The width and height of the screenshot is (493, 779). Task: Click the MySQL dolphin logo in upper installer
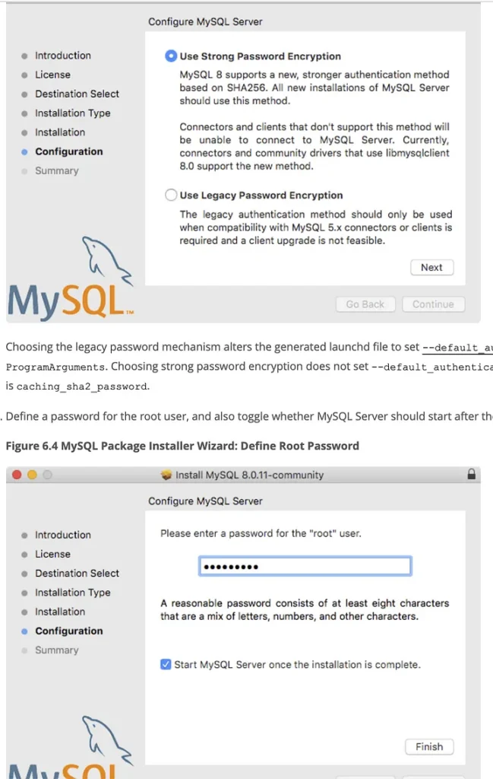coord(71,278)
